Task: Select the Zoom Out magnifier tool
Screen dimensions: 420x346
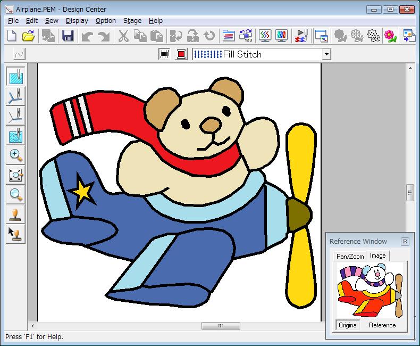Action: [x=16, y=194]
